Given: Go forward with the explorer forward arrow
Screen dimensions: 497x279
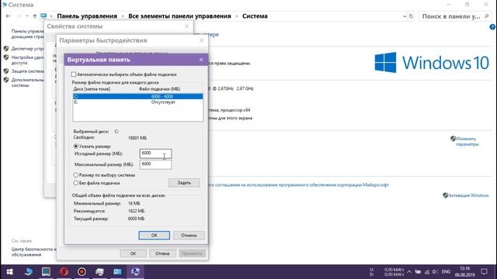Looking at the screenshot, I should (x=19, y=15).
